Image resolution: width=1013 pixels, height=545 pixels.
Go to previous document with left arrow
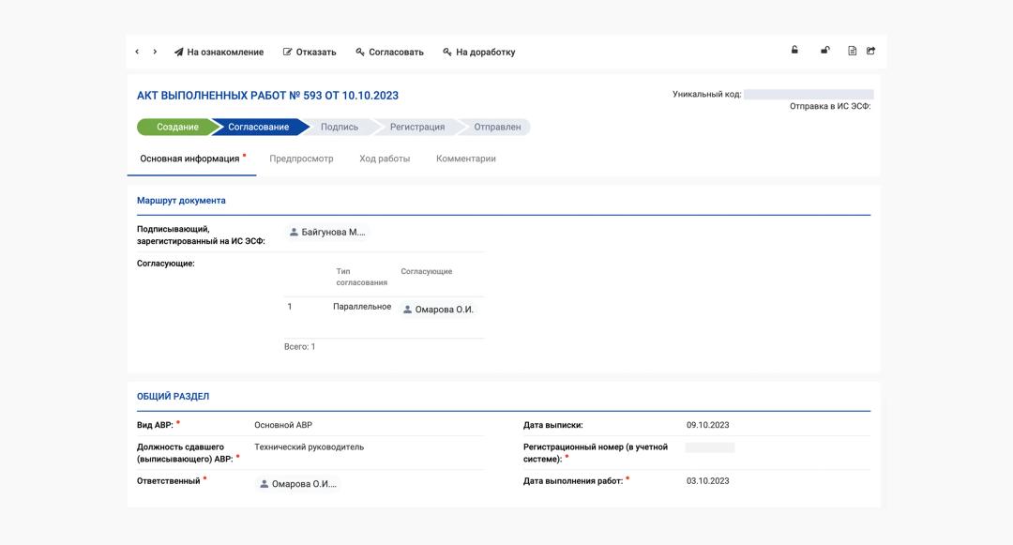[137, 52]
